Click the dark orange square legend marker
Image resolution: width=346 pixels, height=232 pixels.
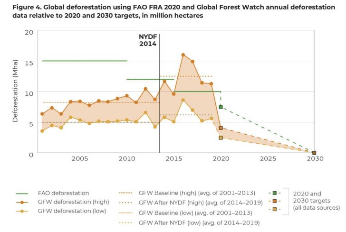pyautogui.click(x=275, y=201)
